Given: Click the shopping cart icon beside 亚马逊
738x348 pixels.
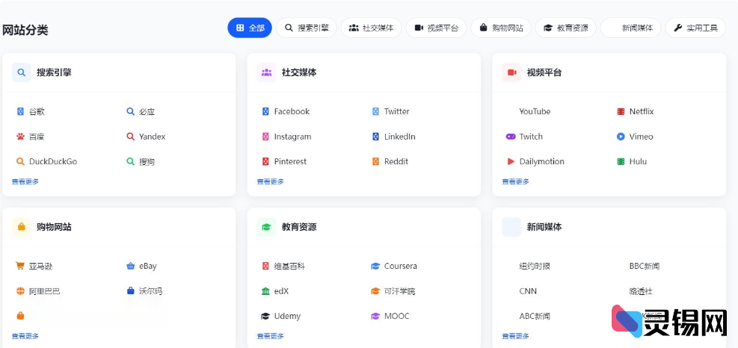Looking at the screenshot, I should point(20,266).
